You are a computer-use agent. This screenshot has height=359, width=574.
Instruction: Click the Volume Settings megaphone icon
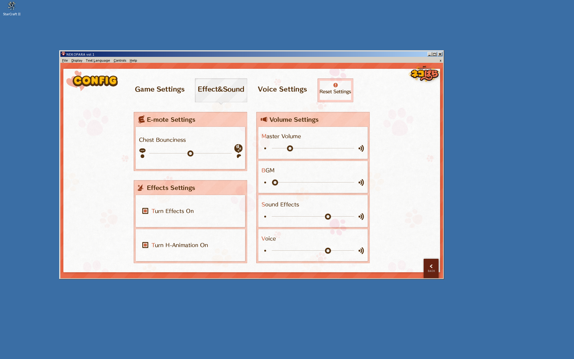(264, 119)
